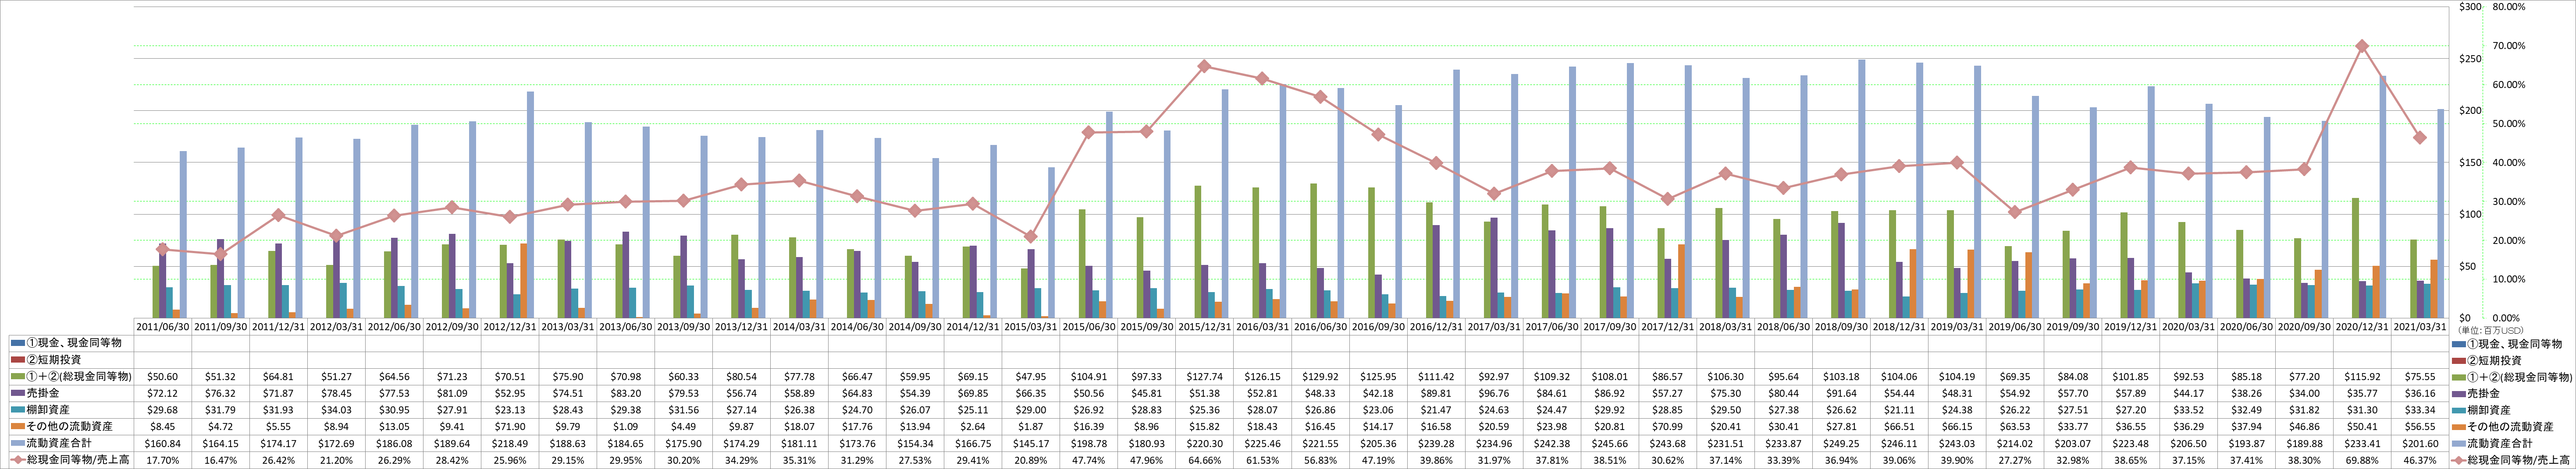2576x469 pixels.
Task: Click the 売掛金 label in the right legend
Action: tap(2483, 394)
